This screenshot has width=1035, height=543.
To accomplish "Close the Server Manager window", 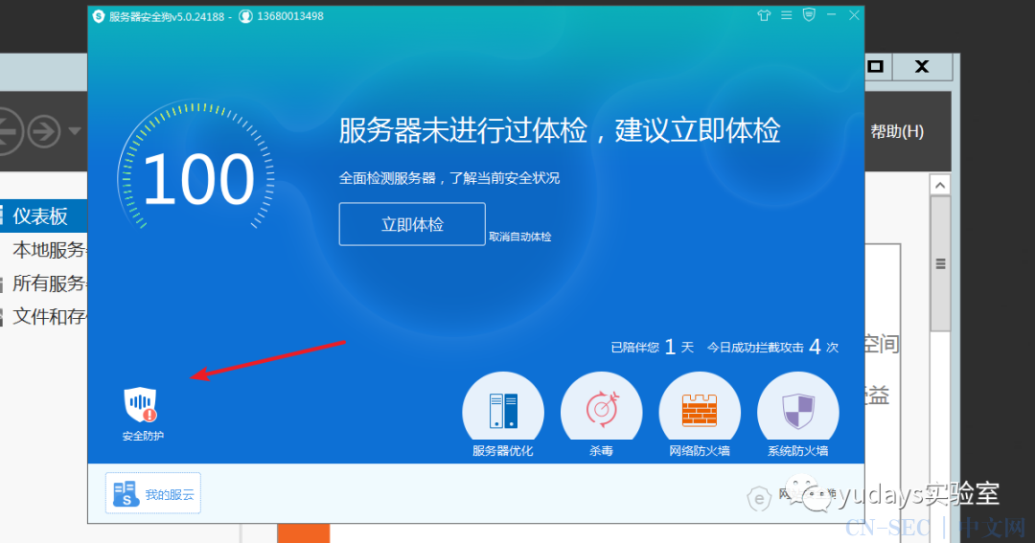I will 922,66.
